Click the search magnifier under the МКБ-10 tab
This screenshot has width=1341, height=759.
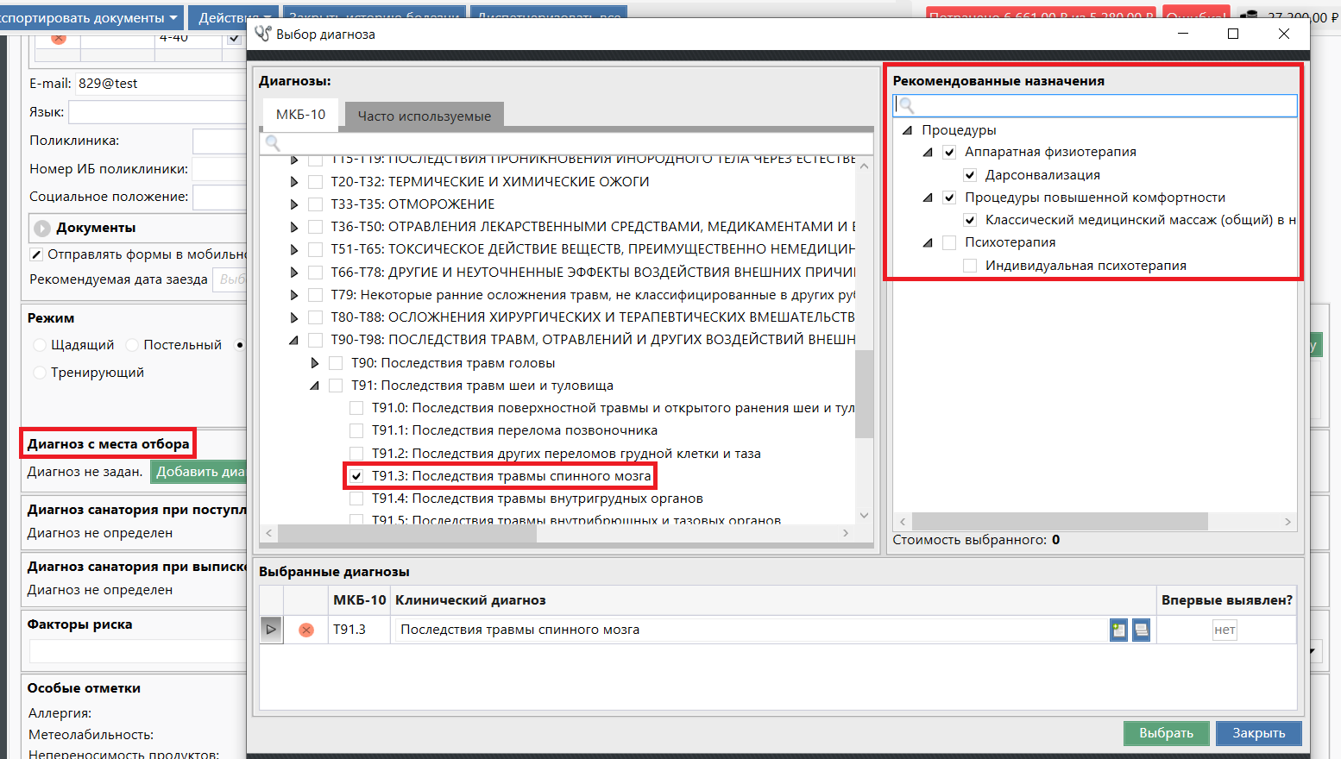click(273, 142)
